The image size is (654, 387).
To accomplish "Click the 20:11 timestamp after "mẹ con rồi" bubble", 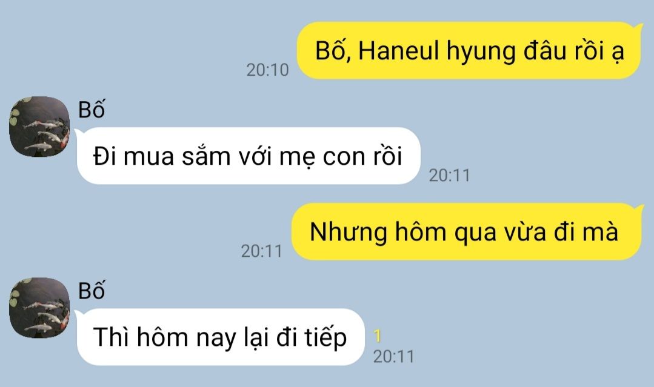I will pos(450,176).
